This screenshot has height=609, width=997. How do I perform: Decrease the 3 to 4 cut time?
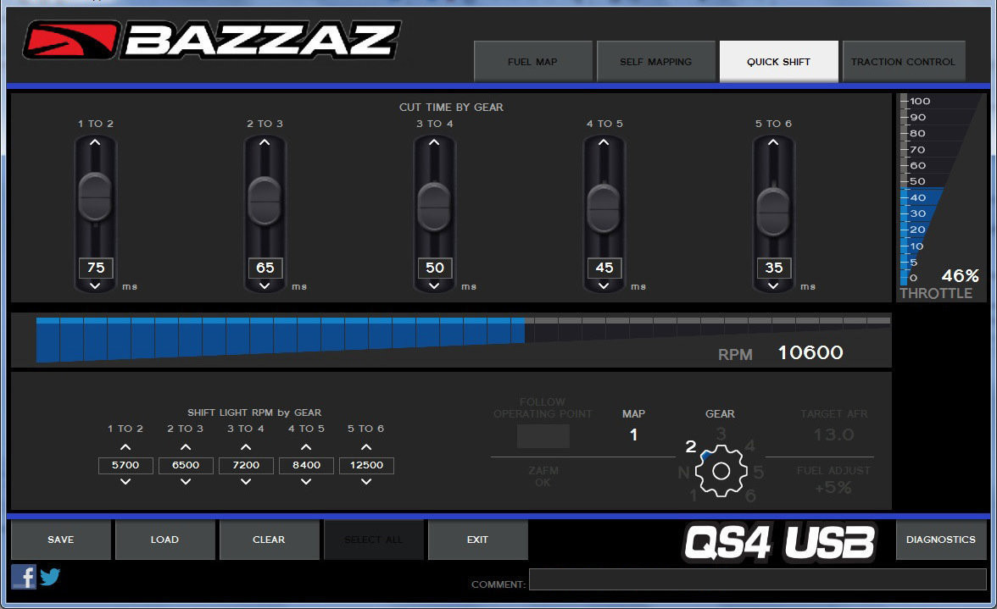pyautogui.click(x=434, y=285)
